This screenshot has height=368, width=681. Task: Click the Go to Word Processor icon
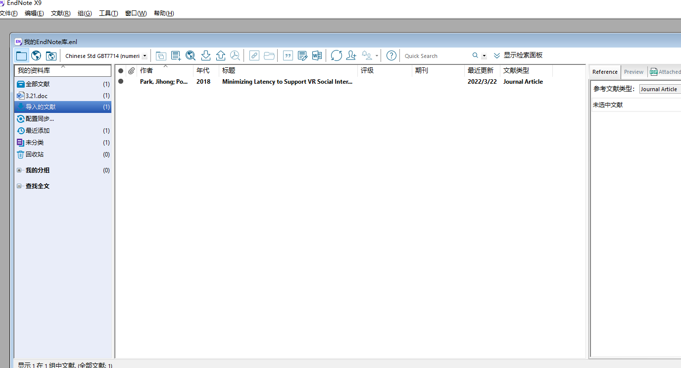(317, 55)
